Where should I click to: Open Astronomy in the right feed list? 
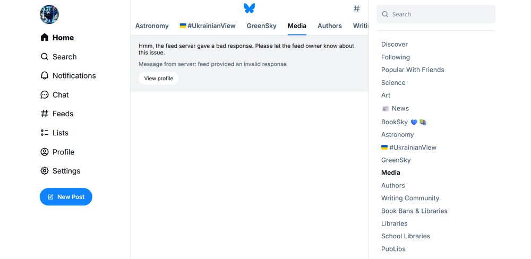(398, 134)
